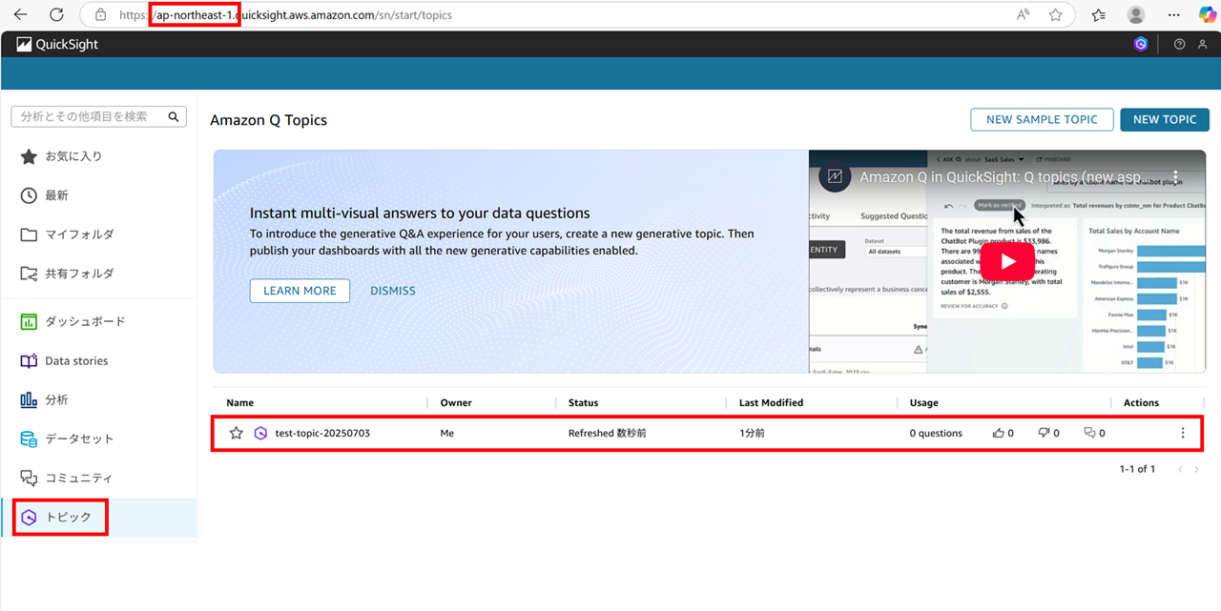This screenshot has width=1221, height=611.
Task: Click the last modified value 1分前
Action: [752, 433]
